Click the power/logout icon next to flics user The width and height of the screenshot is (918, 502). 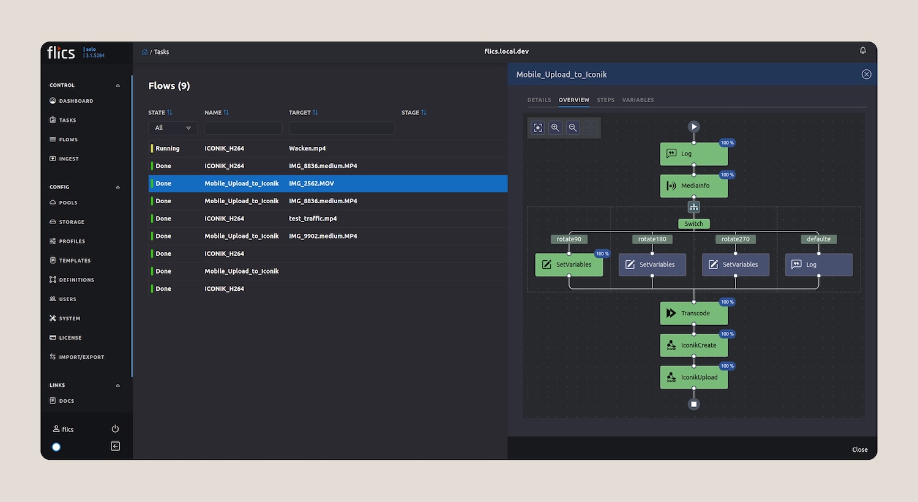(x=115, y=429)
